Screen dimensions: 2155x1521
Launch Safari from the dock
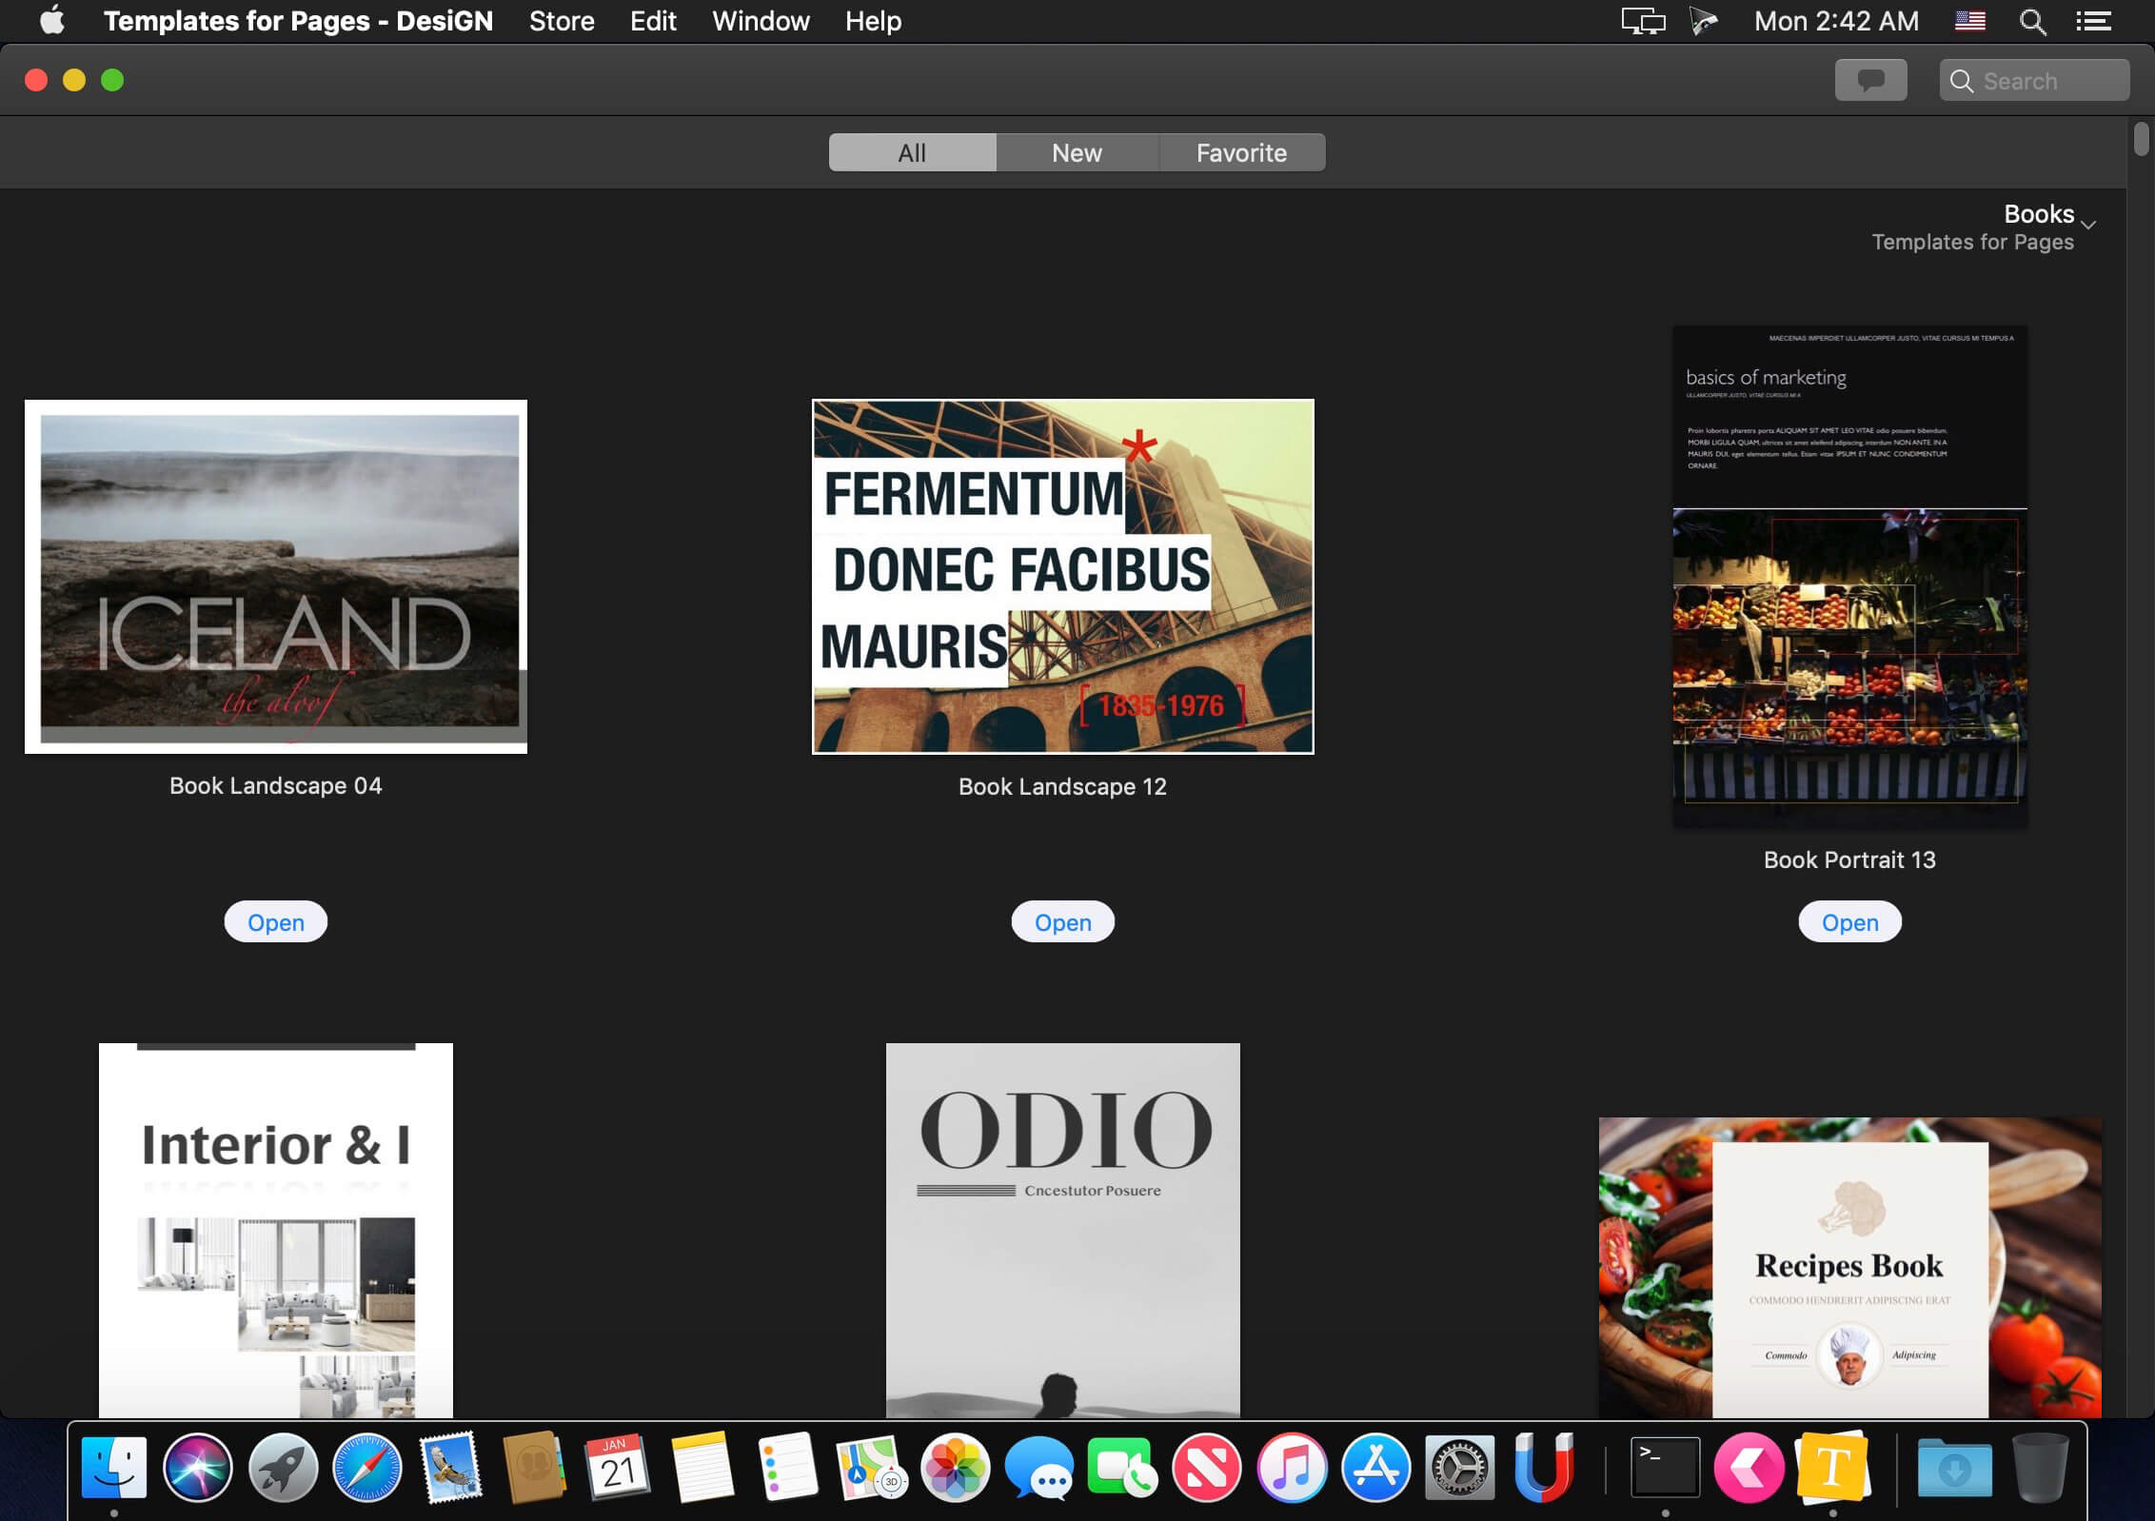point(367,1468)
